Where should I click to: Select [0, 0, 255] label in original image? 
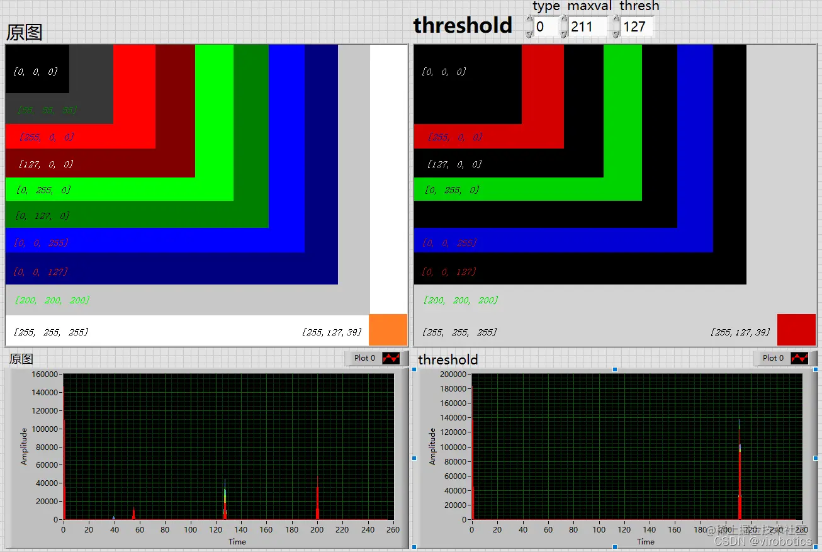[x=41, y=243]
